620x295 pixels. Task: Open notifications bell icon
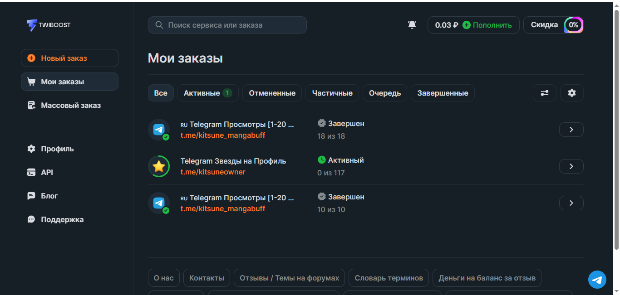[412, 25]
